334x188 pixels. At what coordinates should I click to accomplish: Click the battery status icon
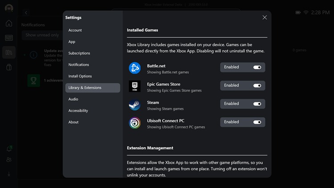click(298, 12)
